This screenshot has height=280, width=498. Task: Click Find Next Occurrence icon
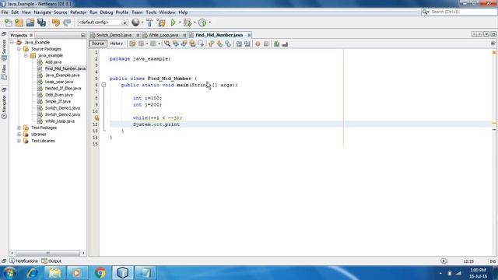(x=184, y=44)
